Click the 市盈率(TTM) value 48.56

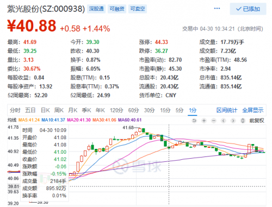(240, 60)
